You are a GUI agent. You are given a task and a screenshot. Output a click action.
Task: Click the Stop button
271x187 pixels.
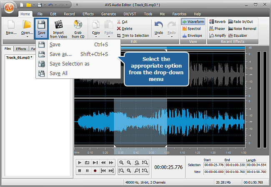(80, 171)
